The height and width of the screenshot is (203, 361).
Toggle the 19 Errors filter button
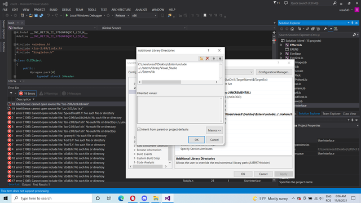[28, 94]
